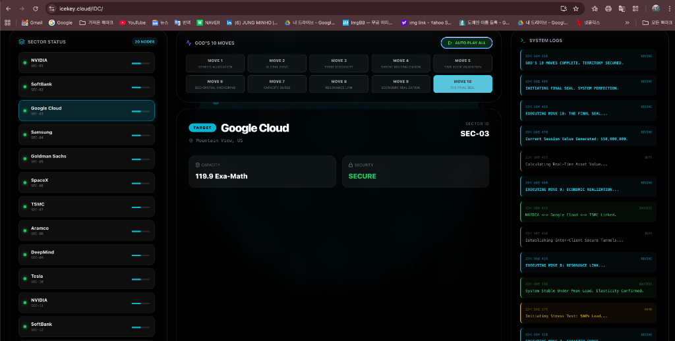Click the SECURE status value
The image size is (675, 341).
[x=363, y=176]
